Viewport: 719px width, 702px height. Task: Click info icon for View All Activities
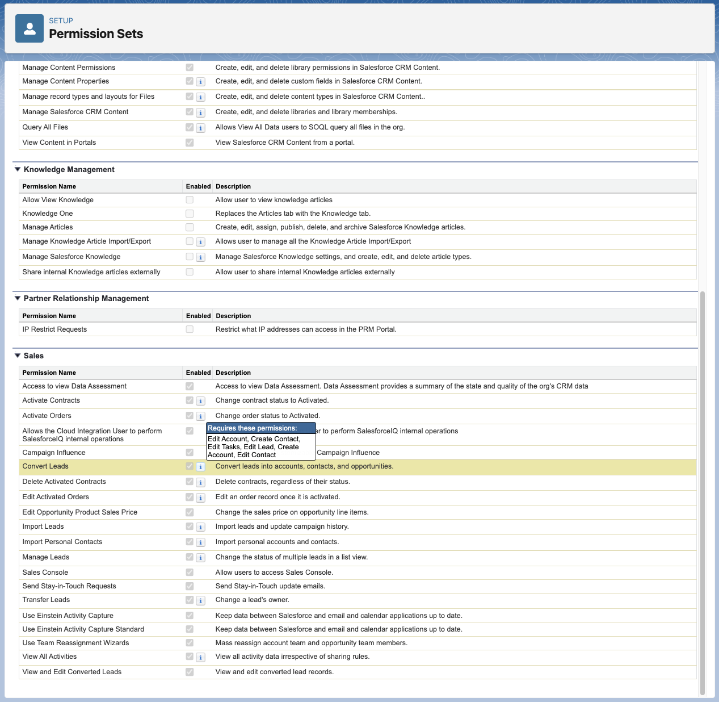(200, 657)
